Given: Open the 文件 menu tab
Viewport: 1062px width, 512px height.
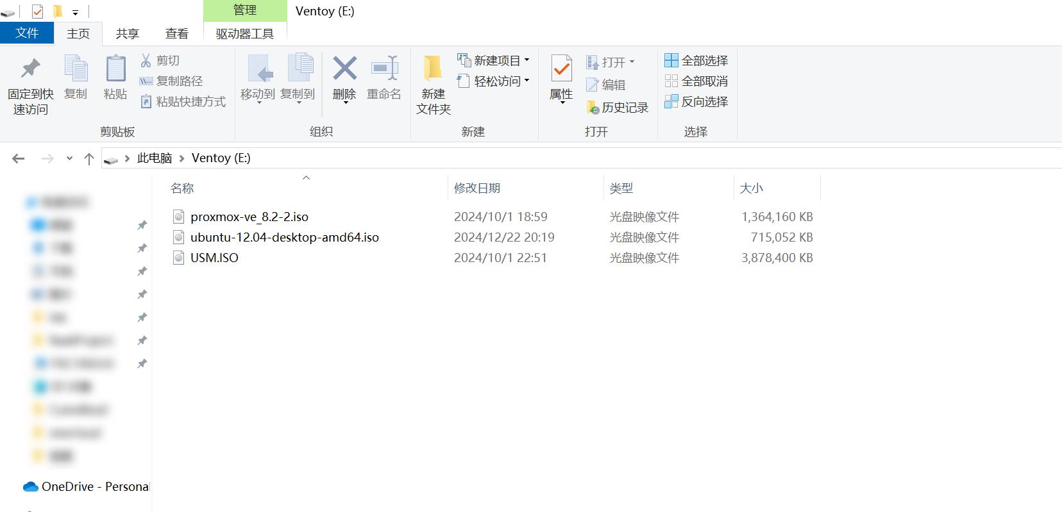Looking at the screenshot, I should [x=26, y=33].
